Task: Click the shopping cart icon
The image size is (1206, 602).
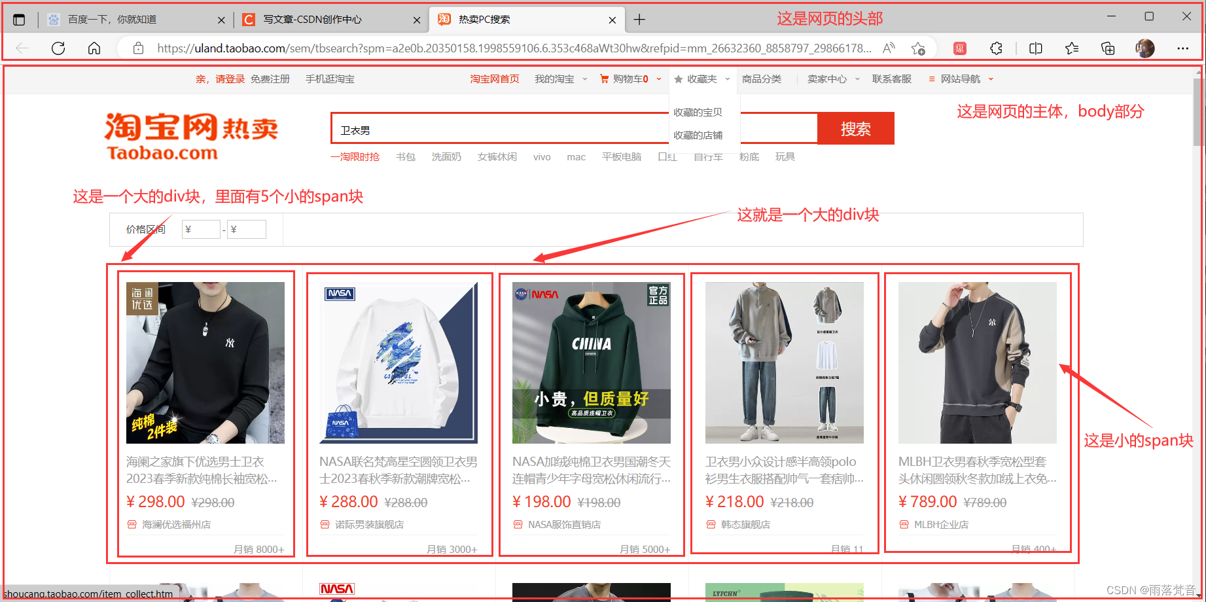Action: click(x=605, y=79)
